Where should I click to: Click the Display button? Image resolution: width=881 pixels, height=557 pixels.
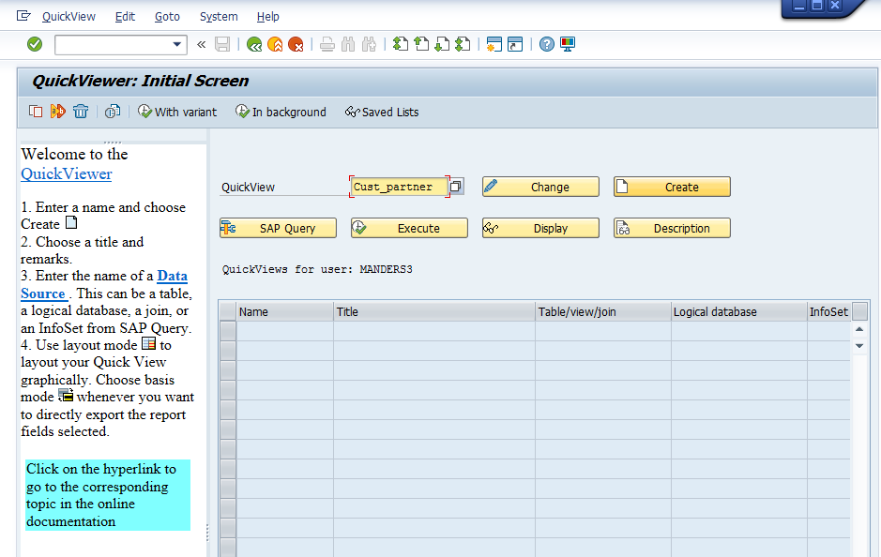coord(540,228)
